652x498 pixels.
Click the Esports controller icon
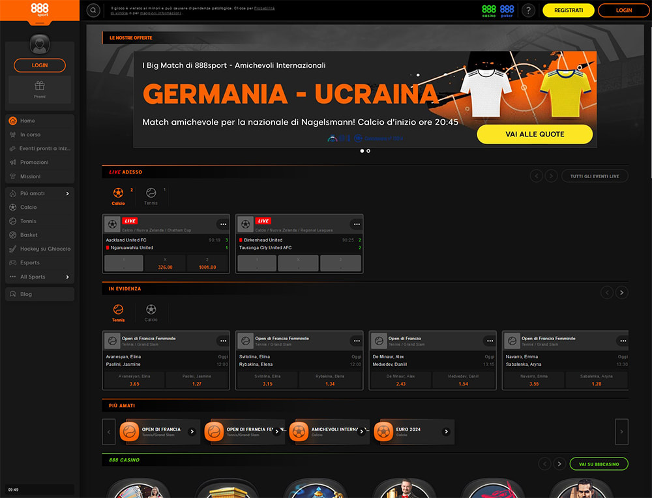13,263
